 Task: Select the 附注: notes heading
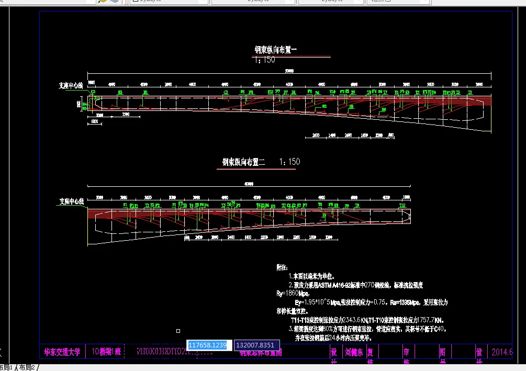[282, 267]
